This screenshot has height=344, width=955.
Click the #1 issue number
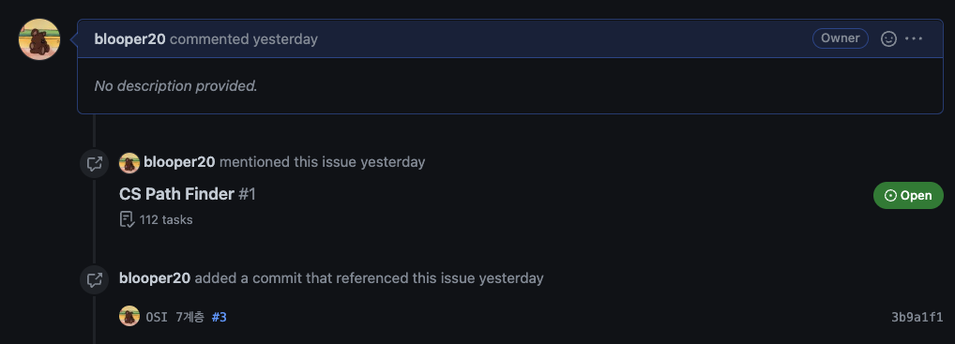(x=247, y=194)
